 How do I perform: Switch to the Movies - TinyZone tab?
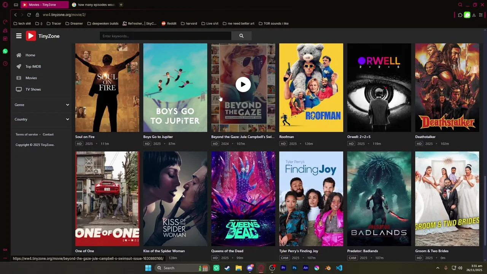click(45, 5)
